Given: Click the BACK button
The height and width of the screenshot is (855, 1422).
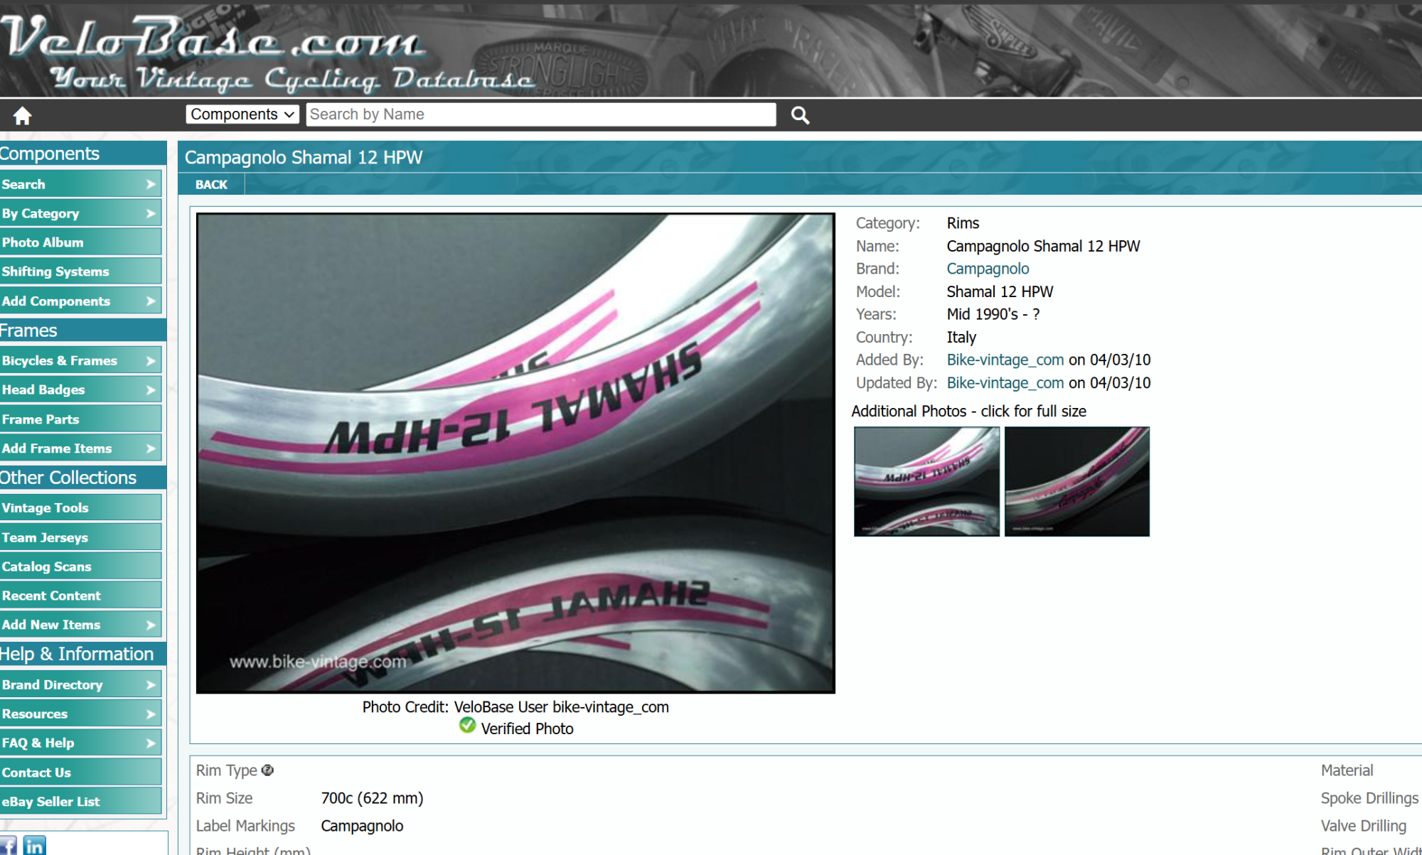Looking at the screenshot, I should 211,184.
